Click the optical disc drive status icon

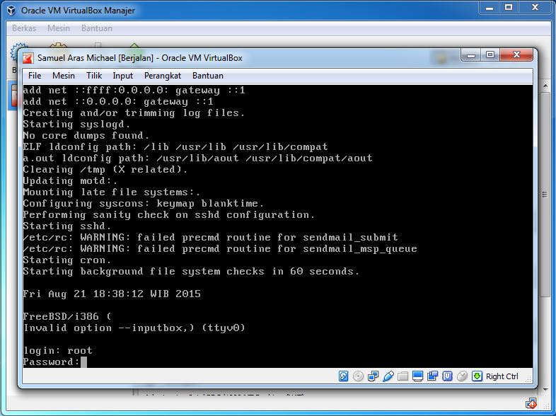click(358, 376)
